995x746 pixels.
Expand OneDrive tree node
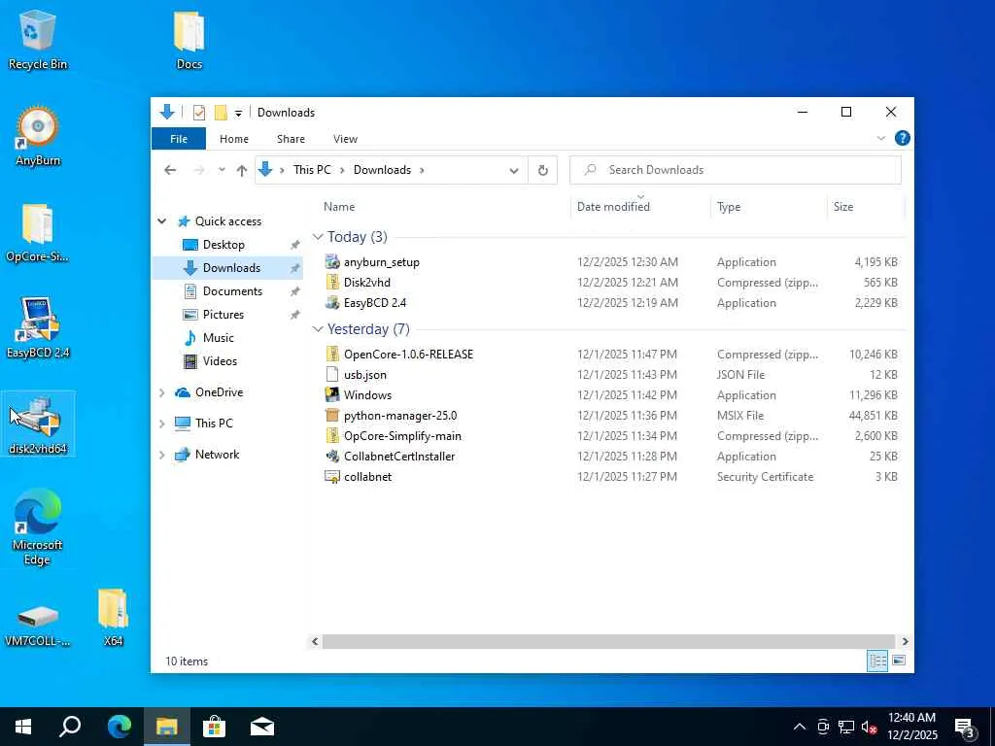pos(162,392)
